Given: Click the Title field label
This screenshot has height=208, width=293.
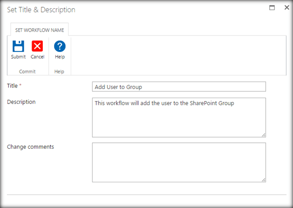Looking at the screenshot, I should (12, 86).
